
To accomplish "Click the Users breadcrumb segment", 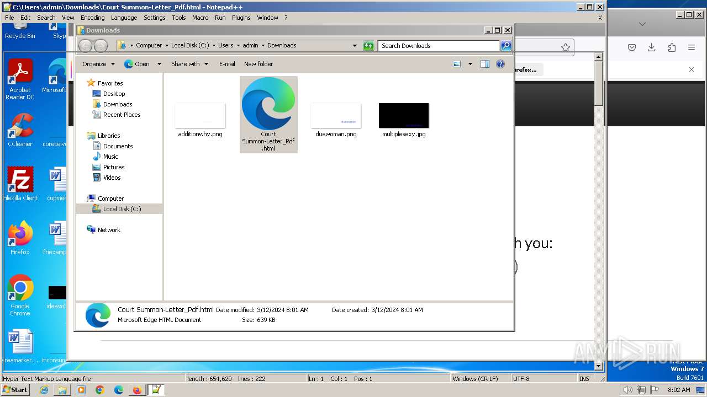I will point(225,45).
